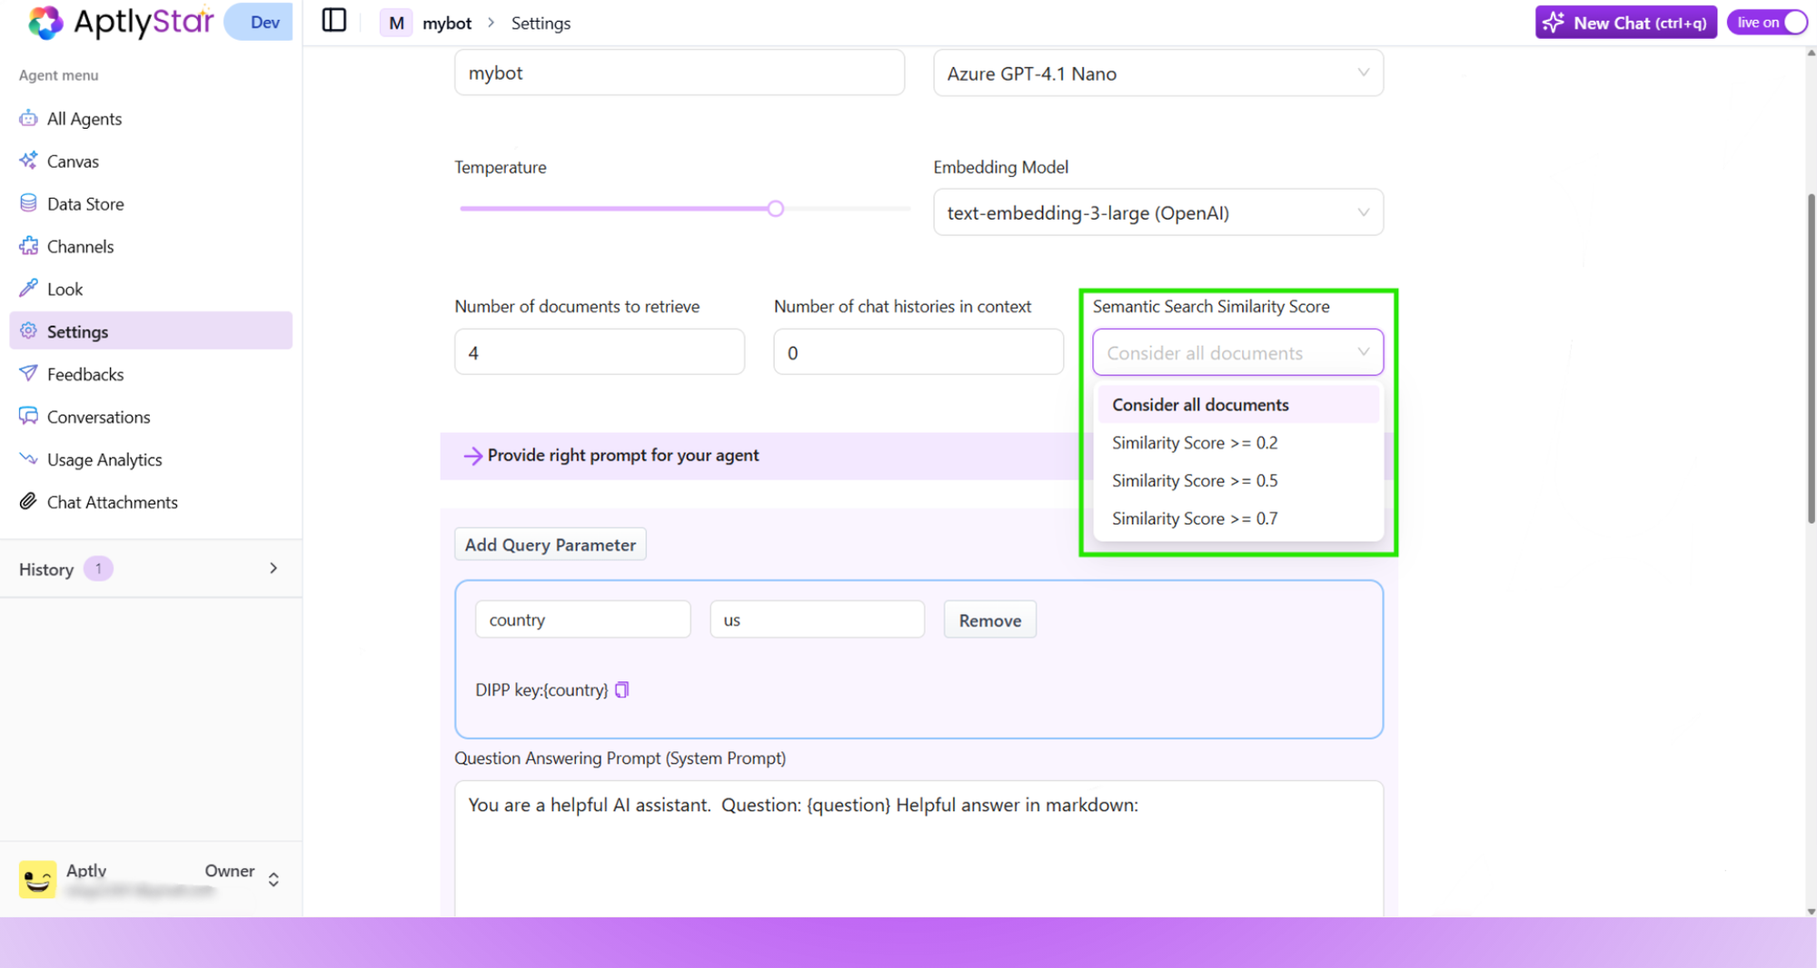Expand the History panel

pyautogui.click(x=273, y=568)
